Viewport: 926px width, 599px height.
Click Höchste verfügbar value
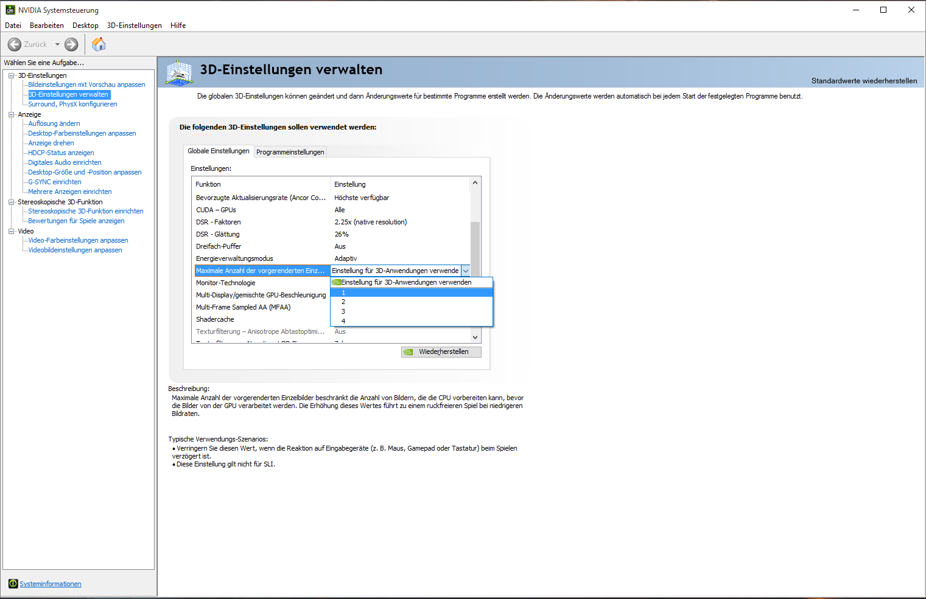tap(362, 198)
